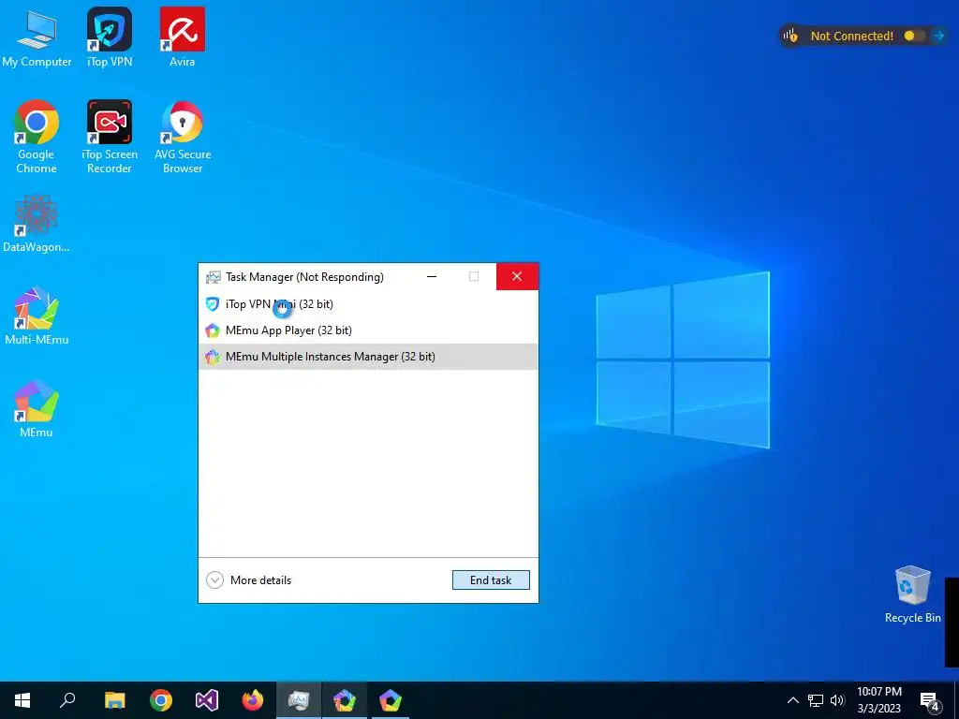Select MEmu App Player process row
Image resolution: width=959 pixels, height=719 pixels.
tap(368, 330)
